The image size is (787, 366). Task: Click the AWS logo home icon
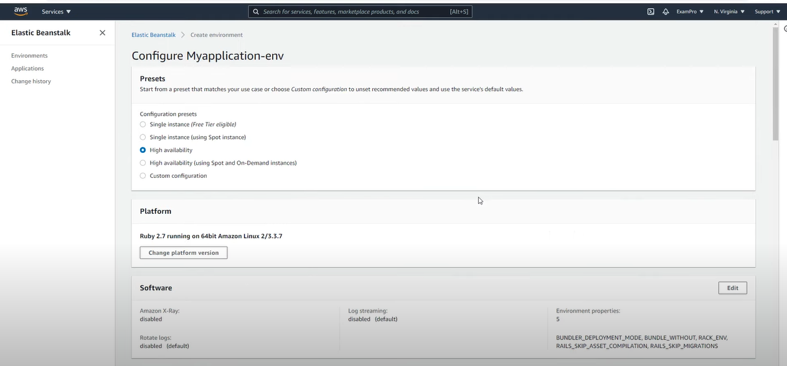click(x=21, y=11)
